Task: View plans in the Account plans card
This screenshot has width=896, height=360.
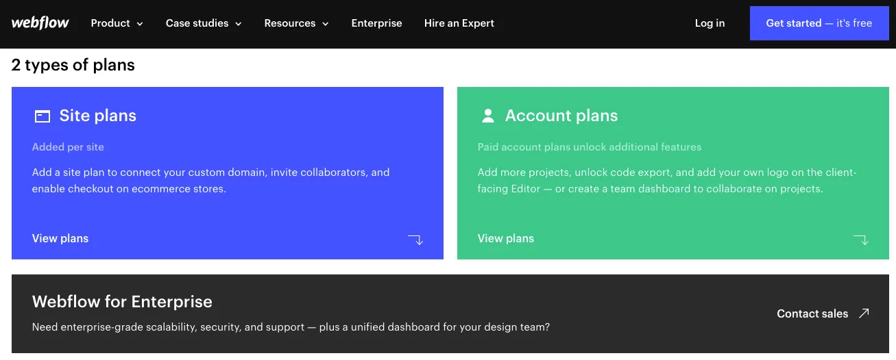Action: [x=506, y=238]
